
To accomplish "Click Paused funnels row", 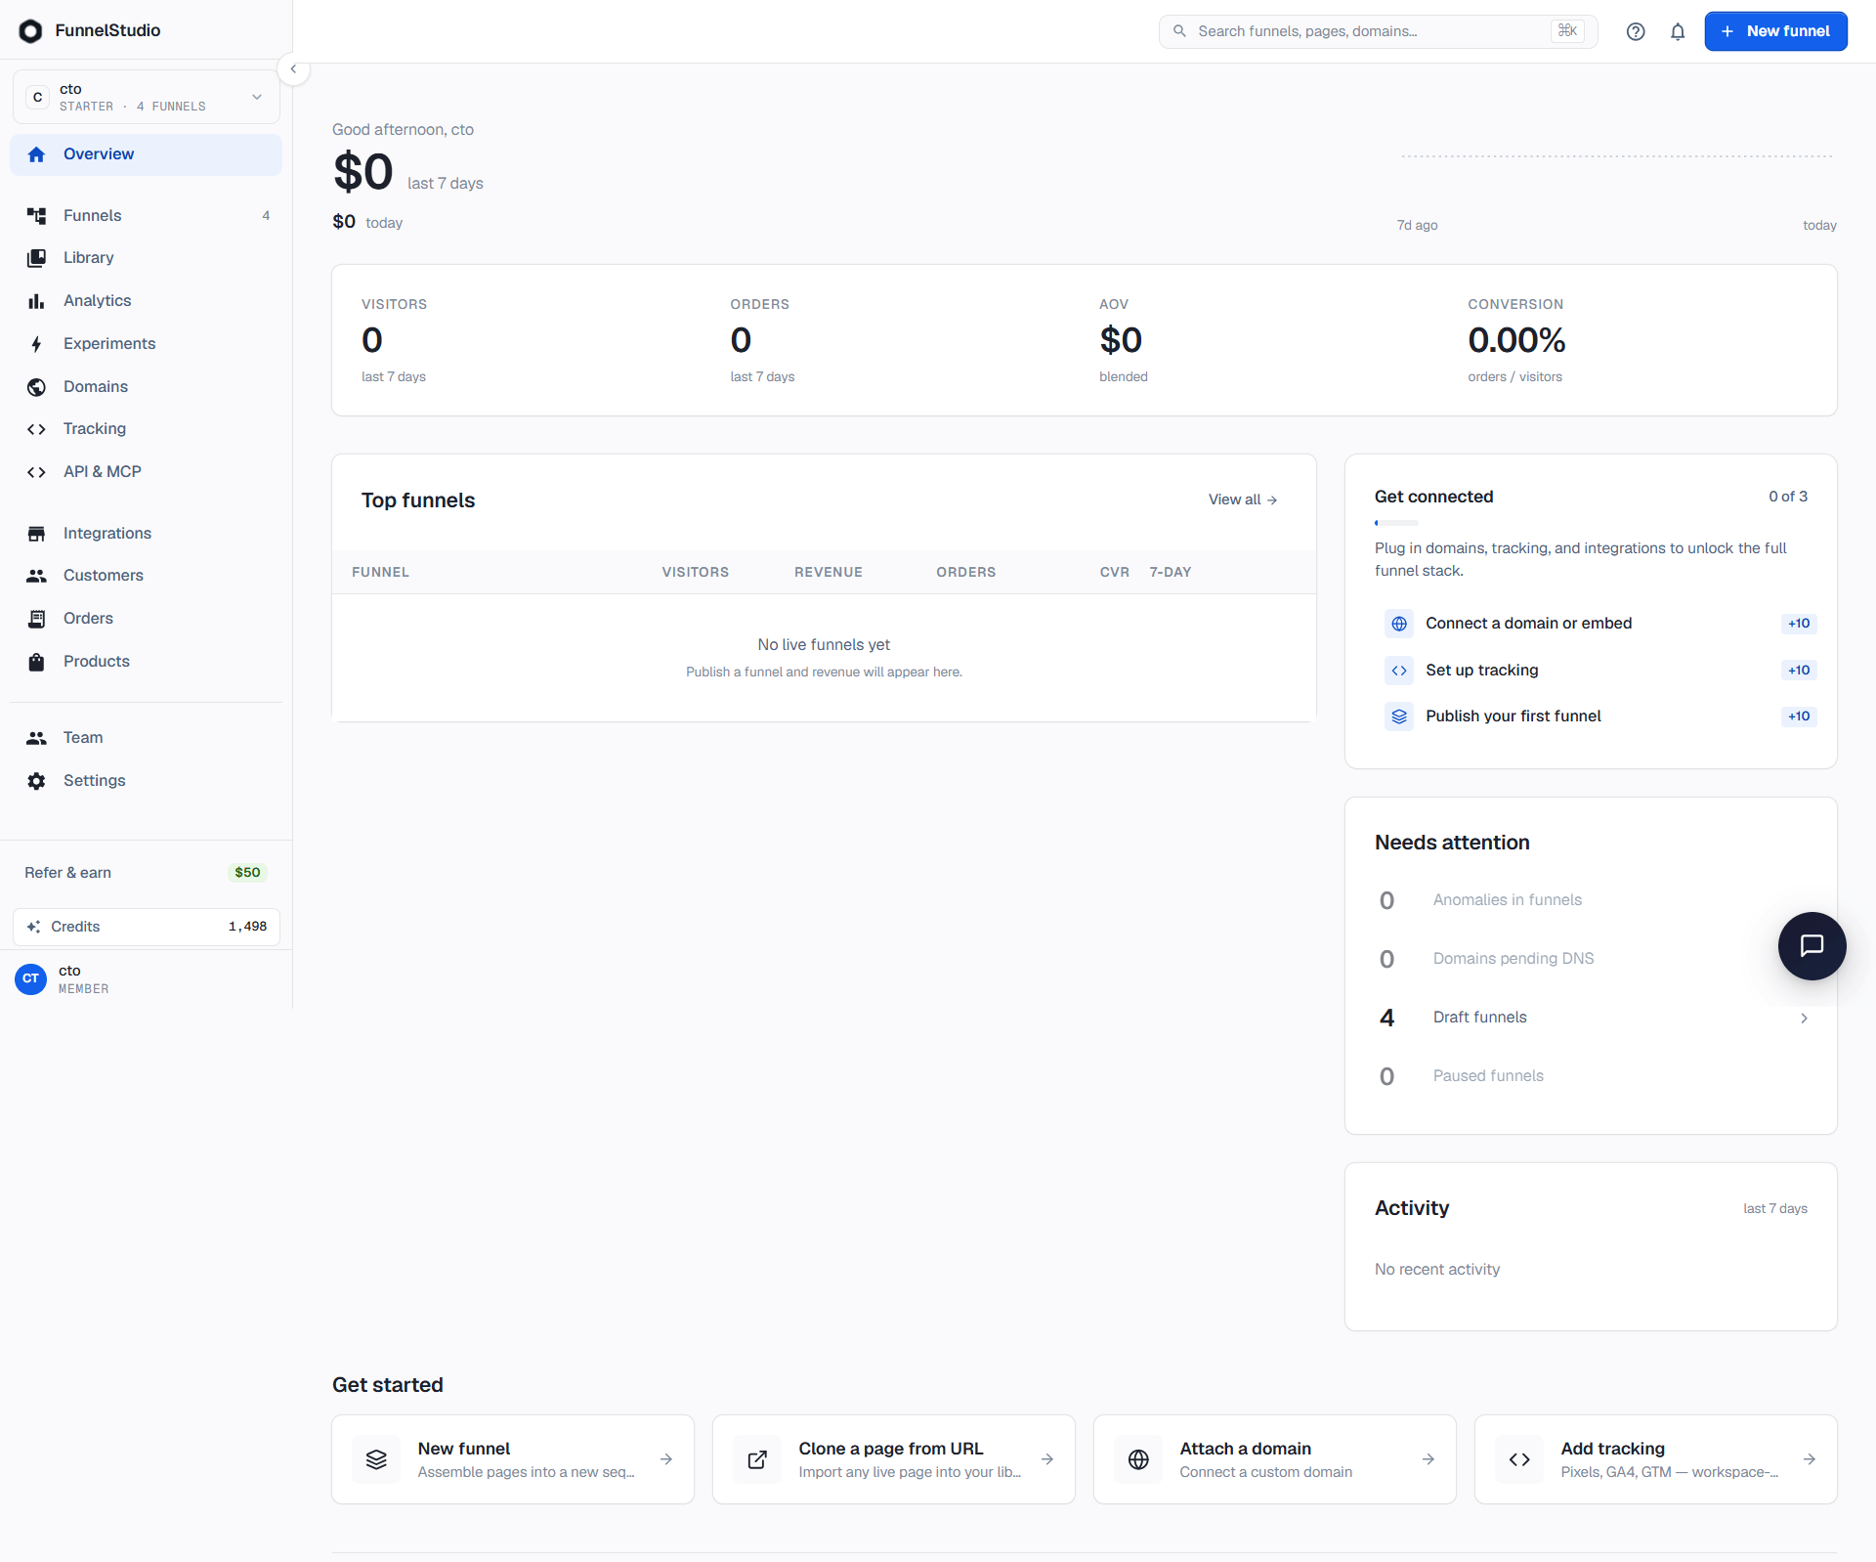I will [x=1591, y=1076].
